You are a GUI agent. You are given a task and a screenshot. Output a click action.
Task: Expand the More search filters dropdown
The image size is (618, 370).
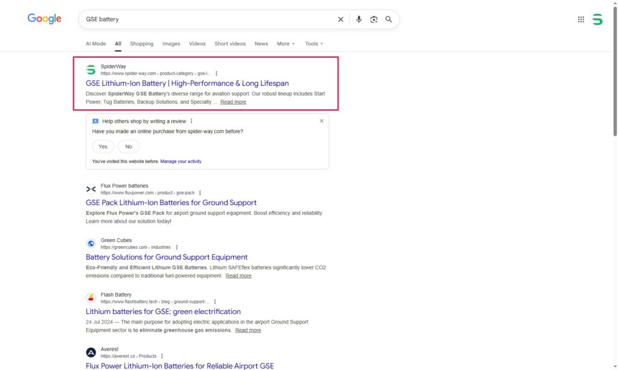285,44
